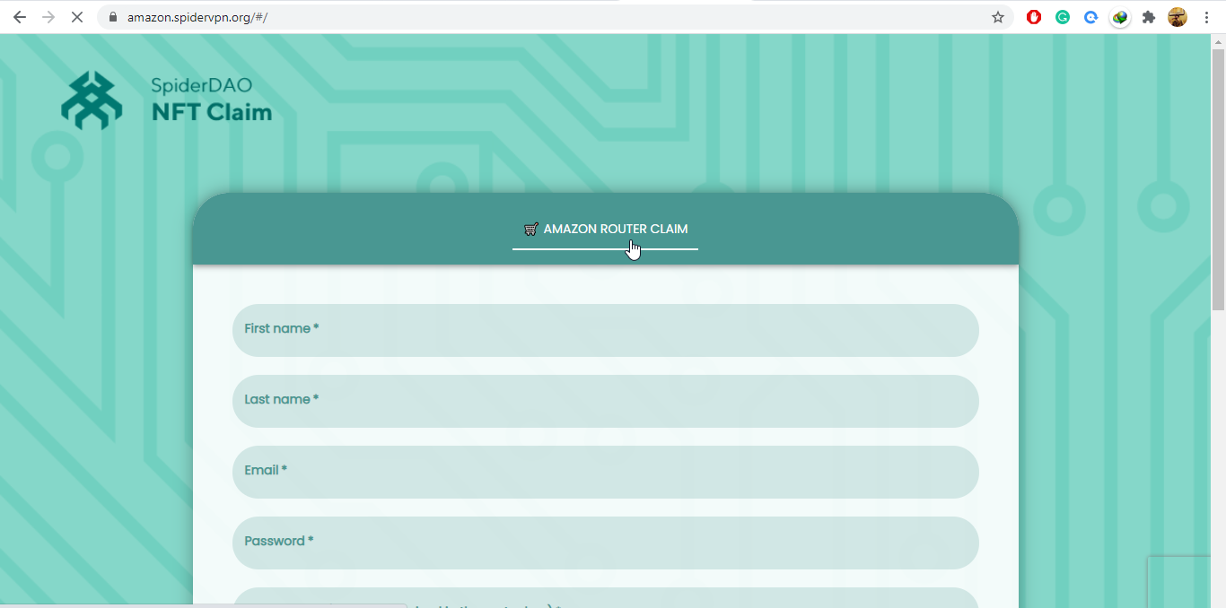Click the padlock site info icon

point(113,17)
